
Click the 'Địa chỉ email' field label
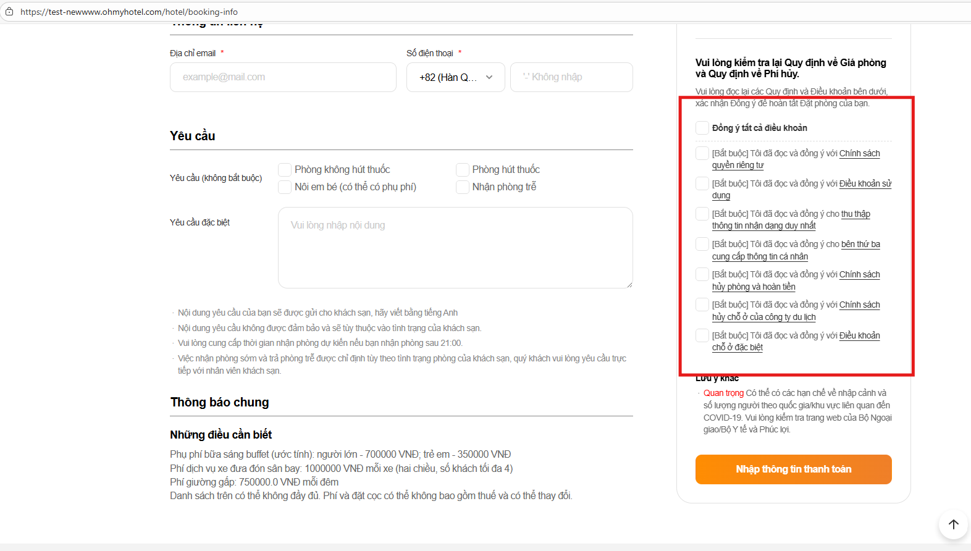pos(193,53)
